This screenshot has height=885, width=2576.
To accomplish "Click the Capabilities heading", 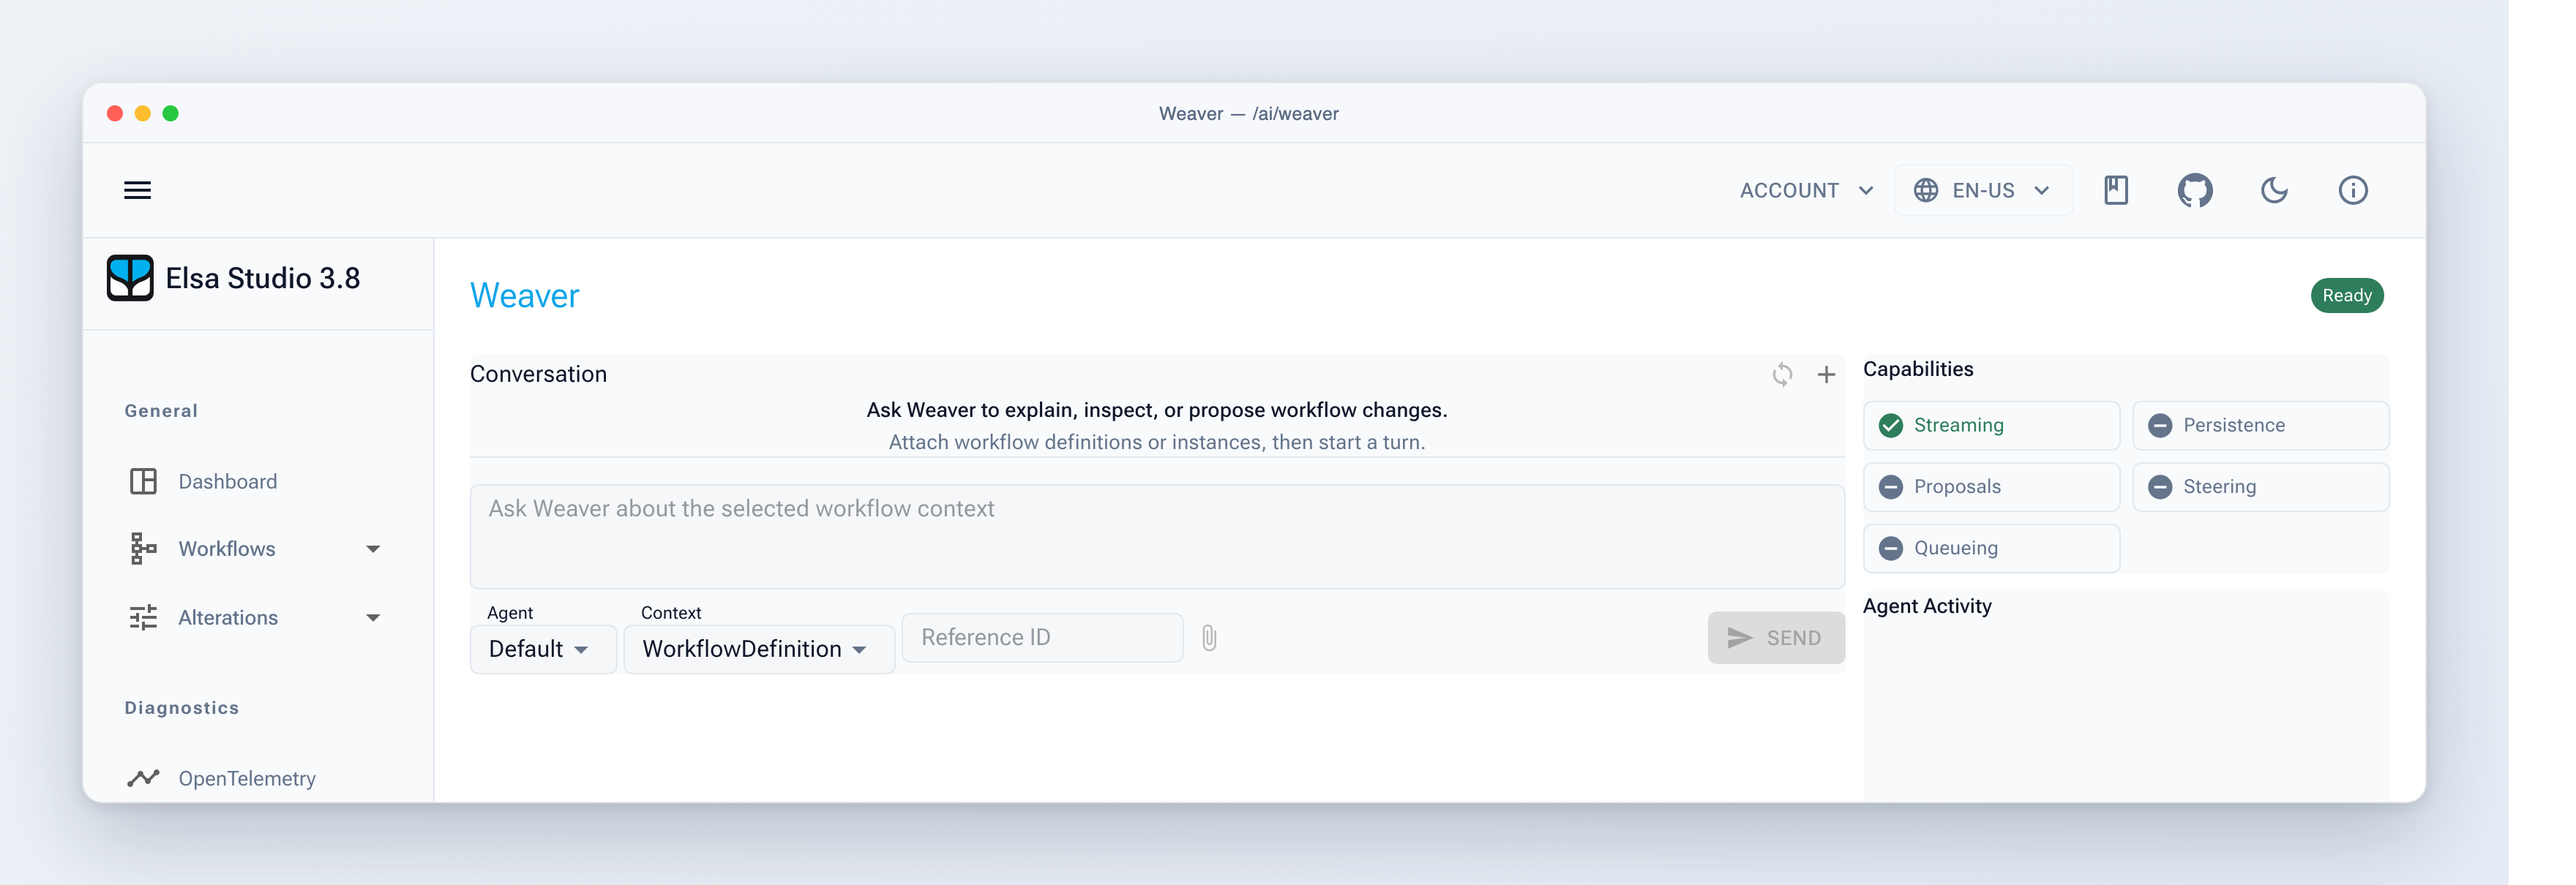I will coord(1918,369).
